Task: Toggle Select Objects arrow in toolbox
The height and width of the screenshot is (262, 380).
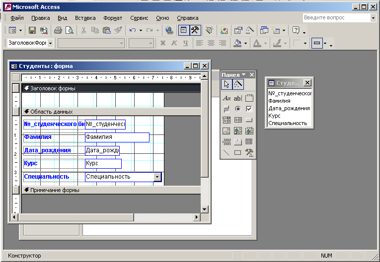Action: click(x=227, y=84)
